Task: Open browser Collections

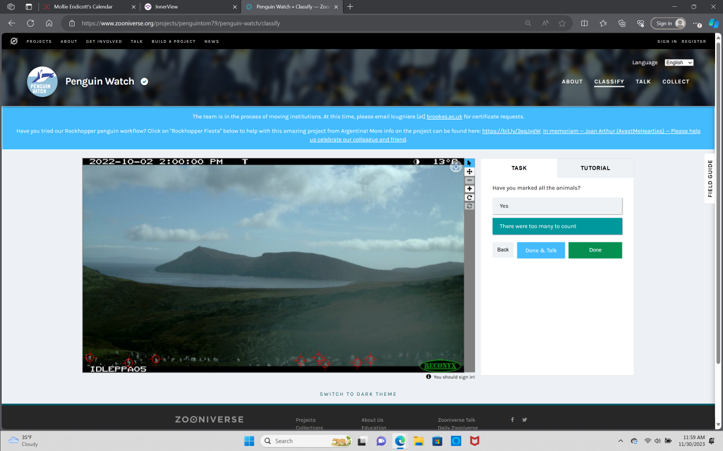Action: 622,23
